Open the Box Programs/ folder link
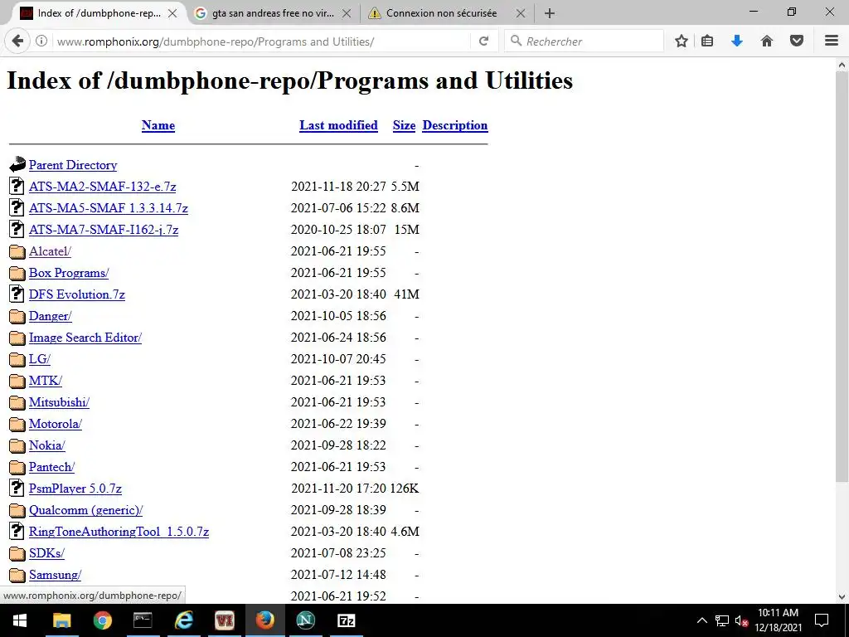The width and height of the screenshot is (849, 637). coord(69,272)
